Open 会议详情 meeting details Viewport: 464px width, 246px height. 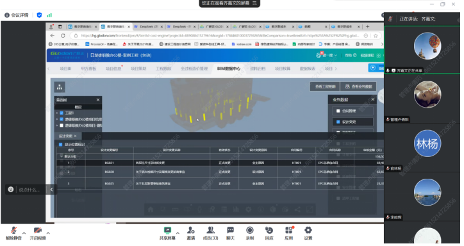[x=17, y=15]
